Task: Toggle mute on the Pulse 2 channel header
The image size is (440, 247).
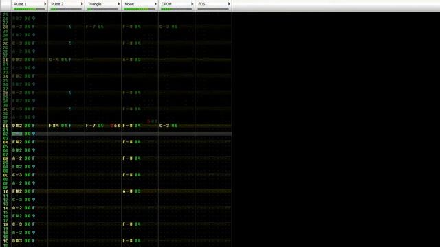Action: tap(57, 4)
